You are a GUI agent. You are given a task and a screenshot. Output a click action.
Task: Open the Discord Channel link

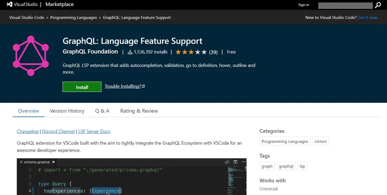tap(58, 132)
